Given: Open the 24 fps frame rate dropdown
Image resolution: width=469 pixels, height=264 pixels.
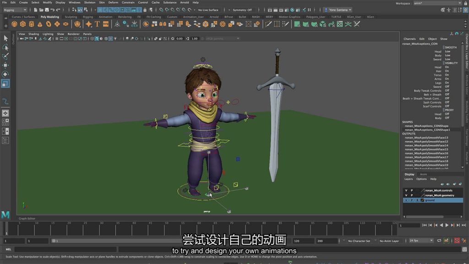Looking at the screenshot, I should [x=421, y=241].
